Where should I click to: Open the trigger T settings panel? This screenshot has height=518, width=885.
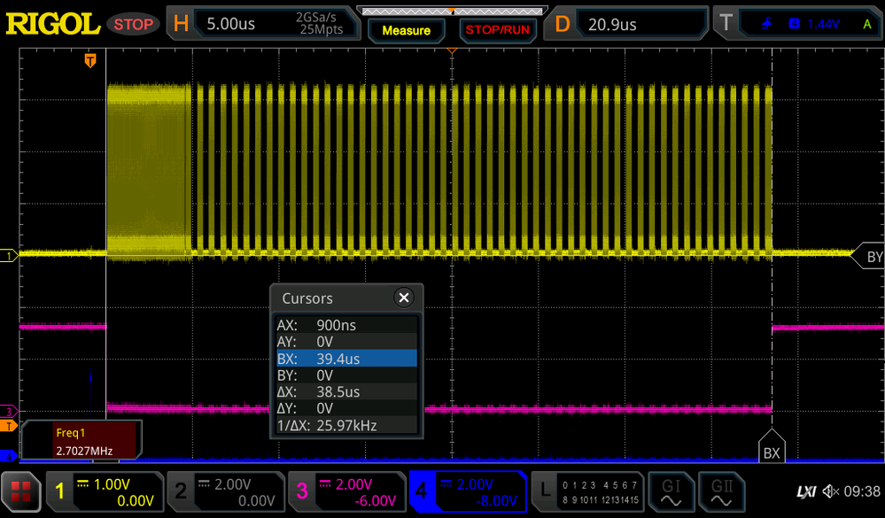point(798,23)
